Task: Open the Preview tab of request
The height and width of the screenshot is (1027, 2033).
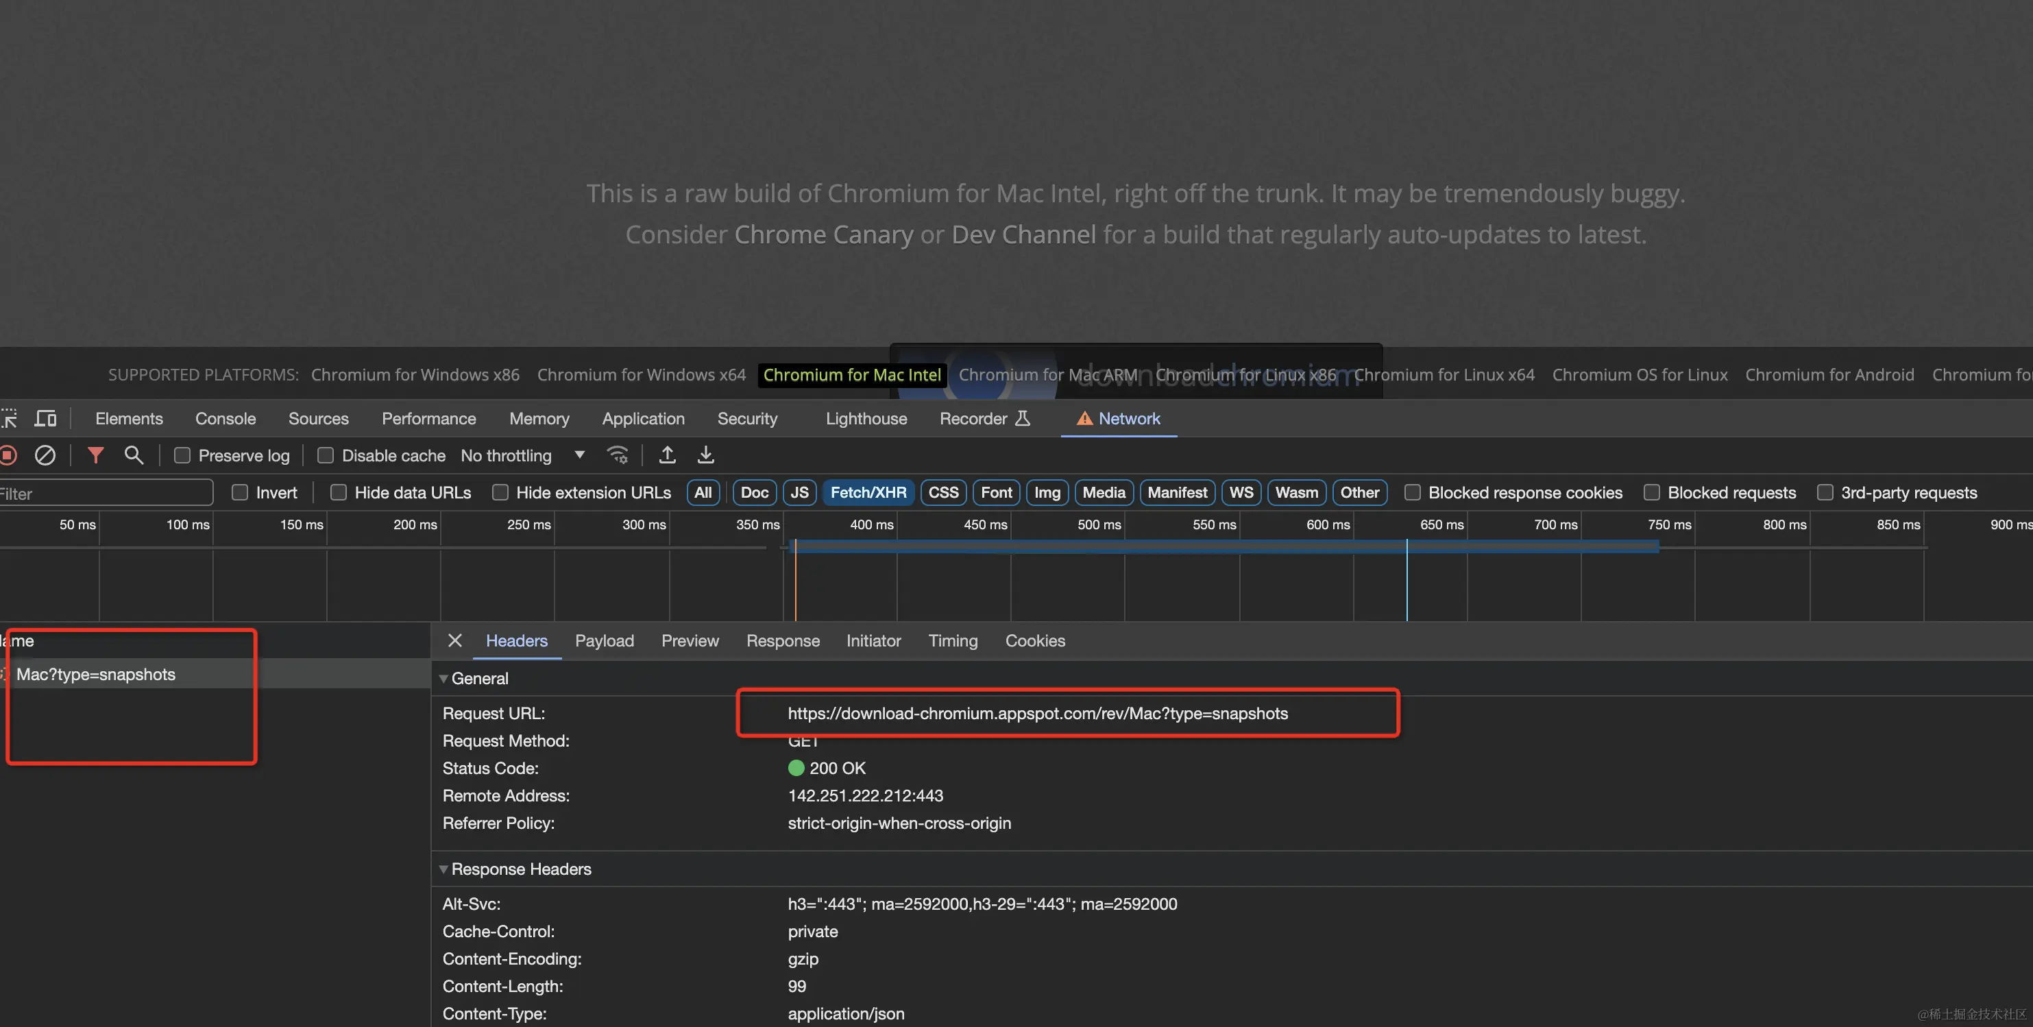Action: [x=689, y=641]
